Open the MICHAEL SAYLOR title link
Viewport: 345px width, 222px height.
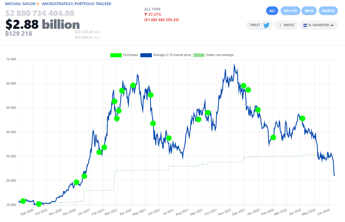tap(20, 4)
